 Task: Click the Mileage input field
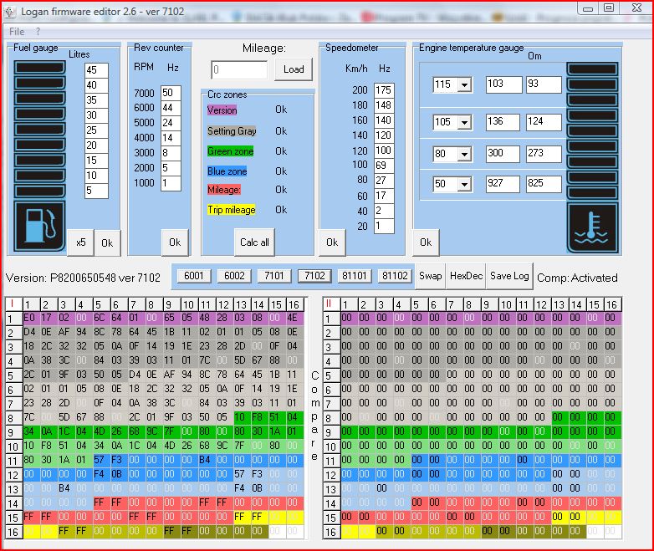click(239, 69)
